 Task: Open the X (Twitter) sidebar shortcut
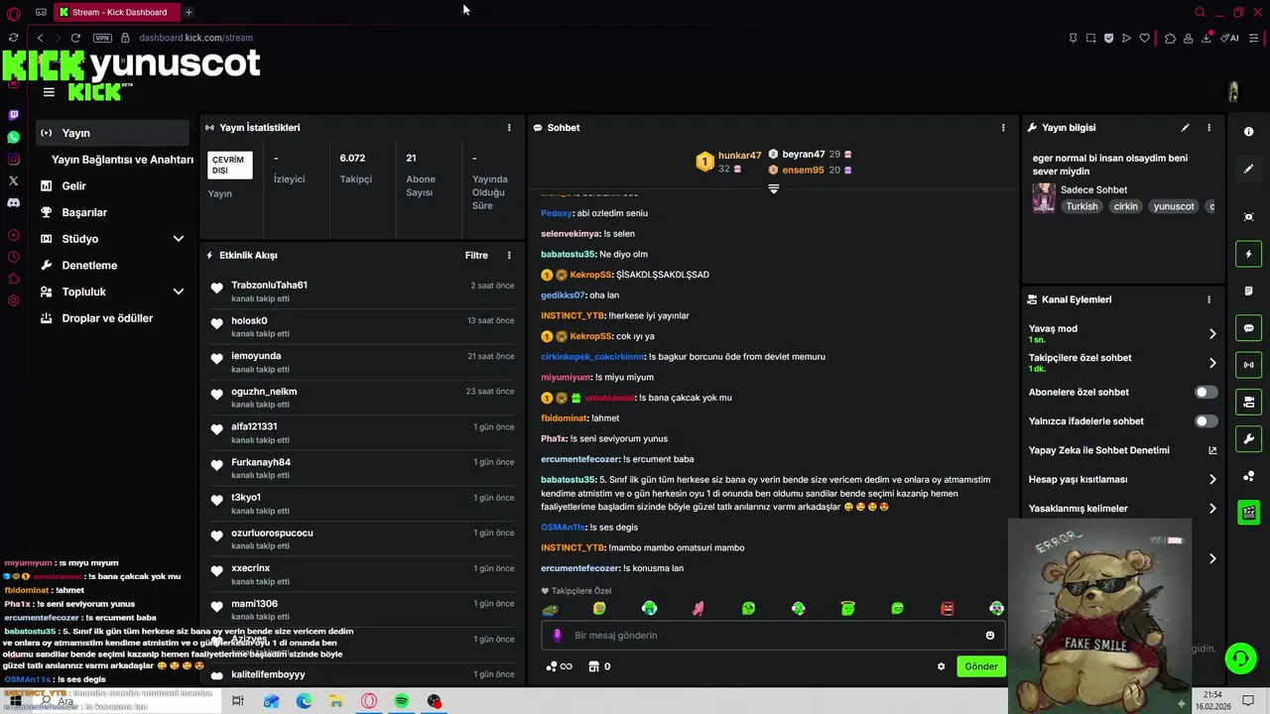(x=13, y=180)
